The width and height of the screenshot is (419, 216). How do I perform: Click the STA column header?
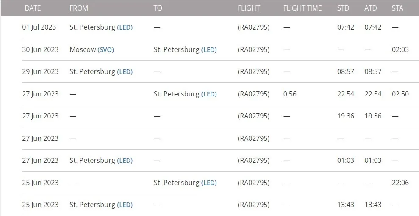coord(397,8)
